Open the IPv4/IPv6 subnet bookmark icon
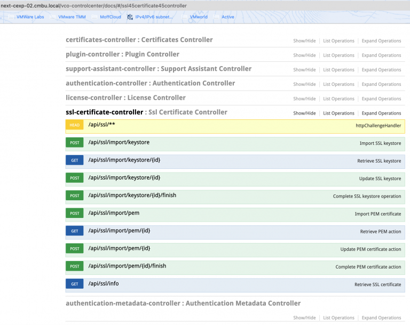The width and height of the screenshot is (410, 325). coord(130,17)
